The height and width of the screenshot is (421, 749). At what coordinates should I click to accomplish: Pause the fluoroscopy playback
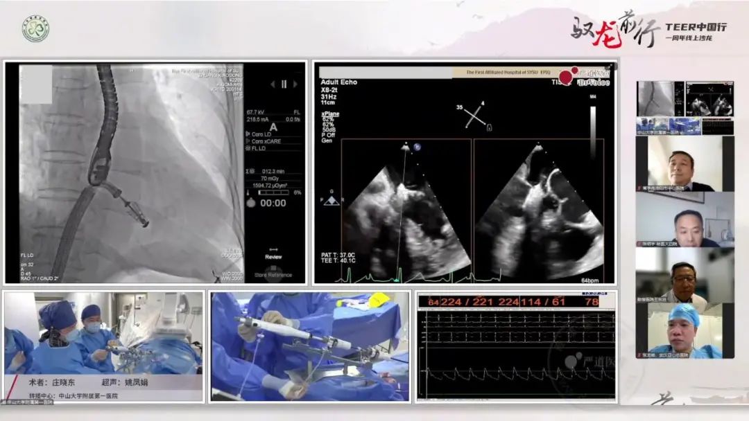pyautogui.click(x=284, y=84)
